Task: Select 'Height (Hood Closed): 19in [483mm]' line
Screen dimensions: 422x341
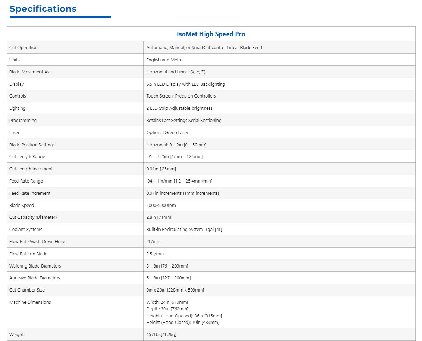Action: click(x=183, y=323)
